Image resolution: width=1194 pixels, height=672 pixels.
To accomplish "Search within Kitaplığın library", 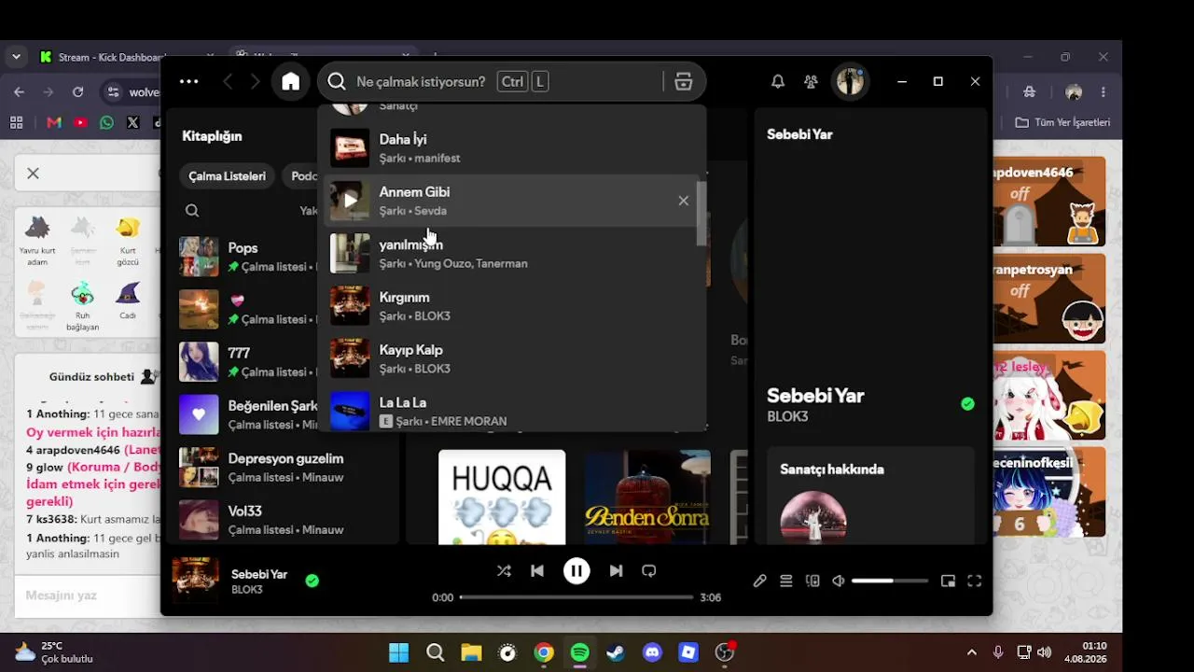I will coord(192,211).
